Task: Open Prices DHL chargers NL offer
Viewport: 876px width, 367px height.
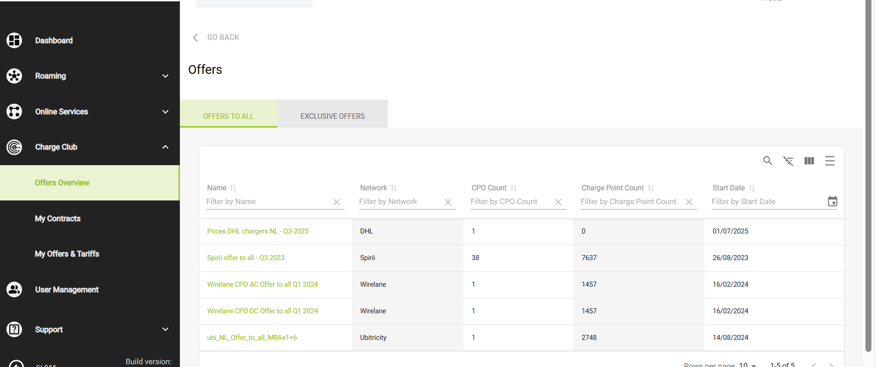Action: [258, 231]
